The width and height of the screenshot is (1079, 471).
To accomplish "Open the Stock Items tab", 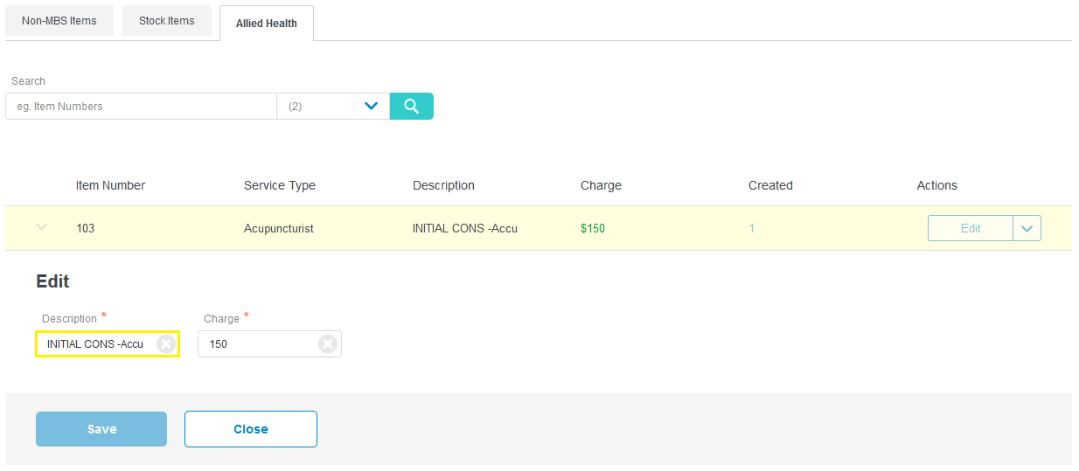I will [x=167, y=20].
